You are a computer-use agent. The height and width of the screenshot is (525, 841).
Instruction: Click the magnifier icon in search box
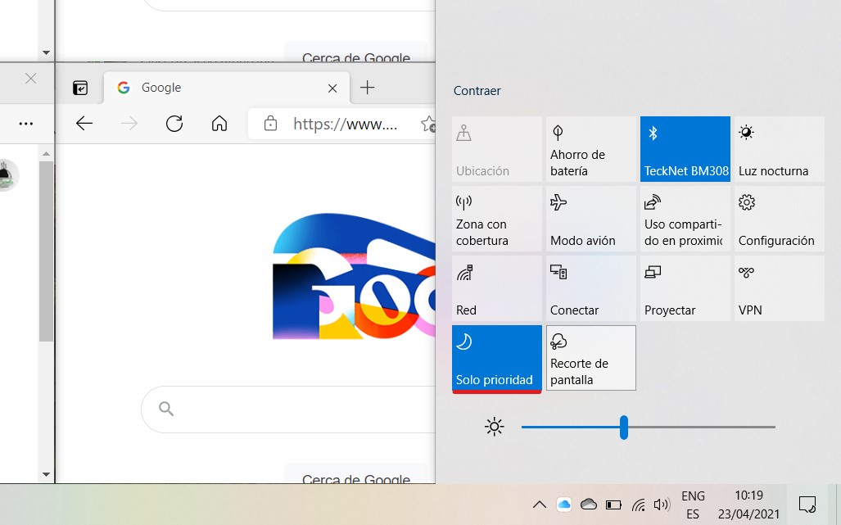pyautogui.click(x=166, y=410)
